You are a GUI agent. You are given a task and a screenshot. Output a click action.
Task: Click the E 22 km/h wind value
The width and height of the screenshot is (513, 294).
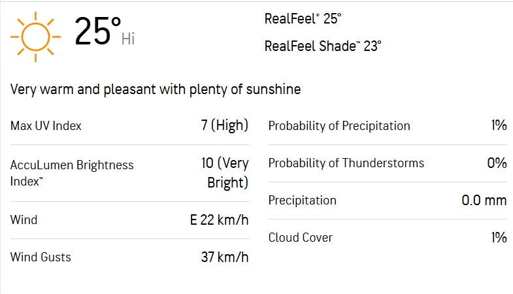tap(219, 220)
